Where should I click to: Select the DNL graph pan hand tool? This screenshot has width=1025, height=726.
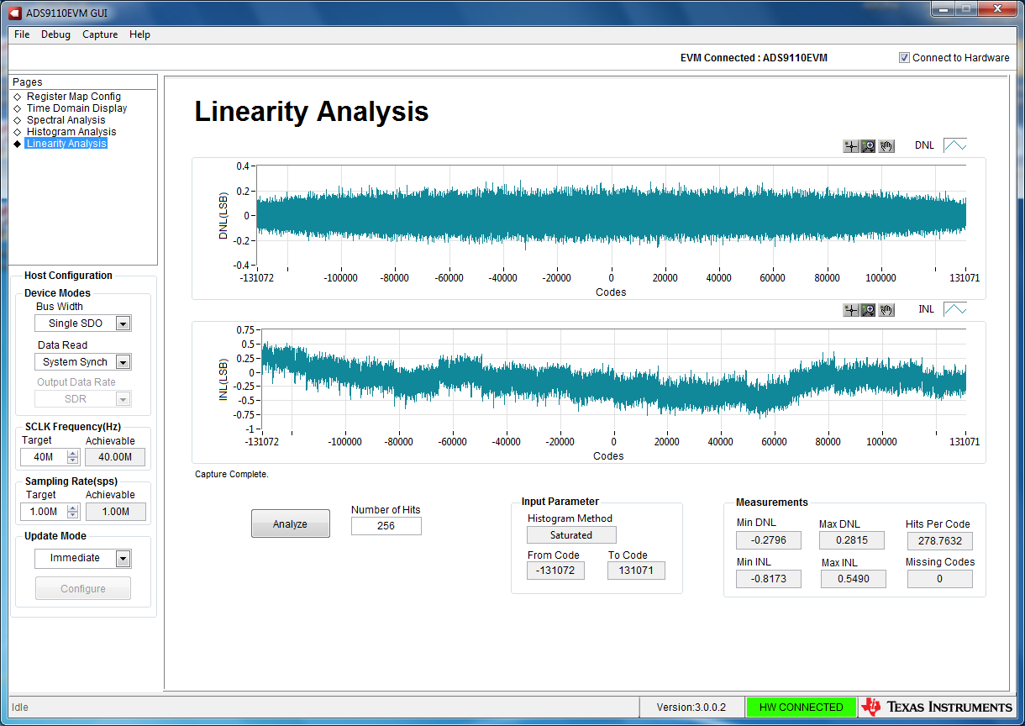tap(886, 146)
